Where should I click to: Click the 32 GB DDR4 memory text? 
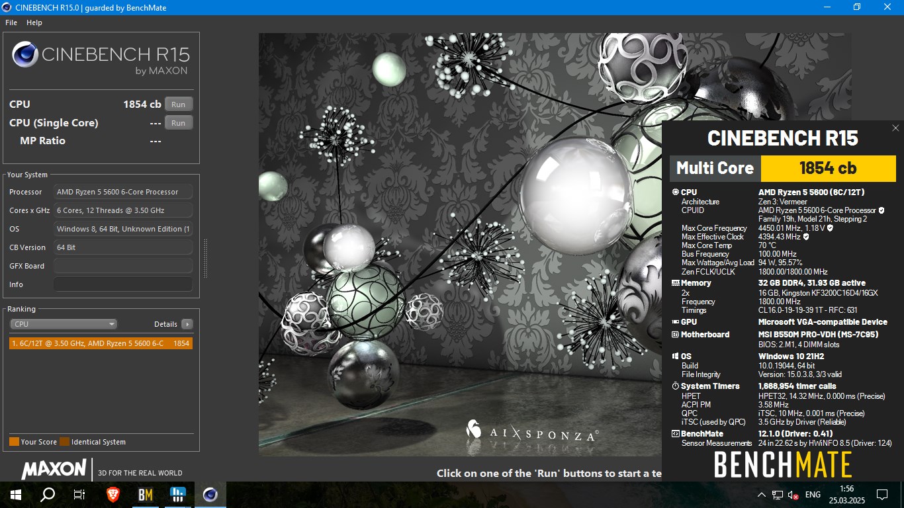click(811, 283)
